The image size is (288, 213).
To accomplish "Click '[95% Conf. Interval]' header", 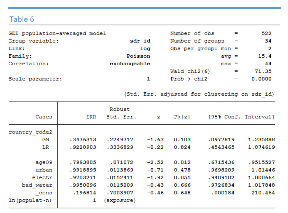I will click(x=241, y=117).
